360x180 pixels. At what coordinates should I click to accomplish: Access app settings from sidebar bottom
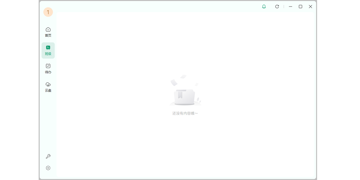pos(48,168)
